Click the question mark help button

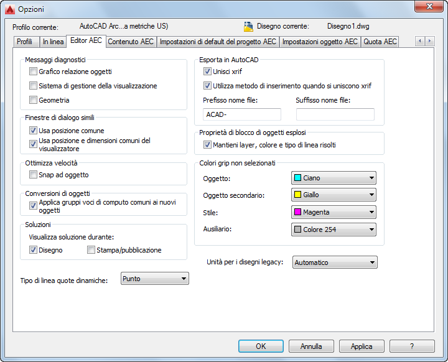[x=412, y=346]
